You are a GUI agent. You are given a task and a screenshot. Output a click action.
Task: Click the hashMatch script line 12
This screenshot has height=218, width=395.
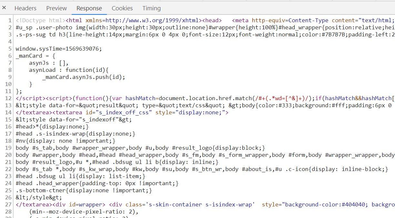click(205, 98)
